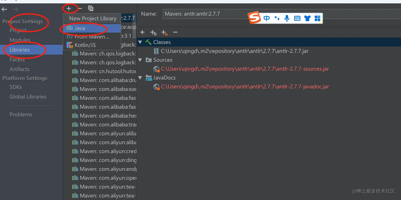401x200 pixels.
Task: Start Sogou voice input with the microphone
Action: tap(287, 18)
